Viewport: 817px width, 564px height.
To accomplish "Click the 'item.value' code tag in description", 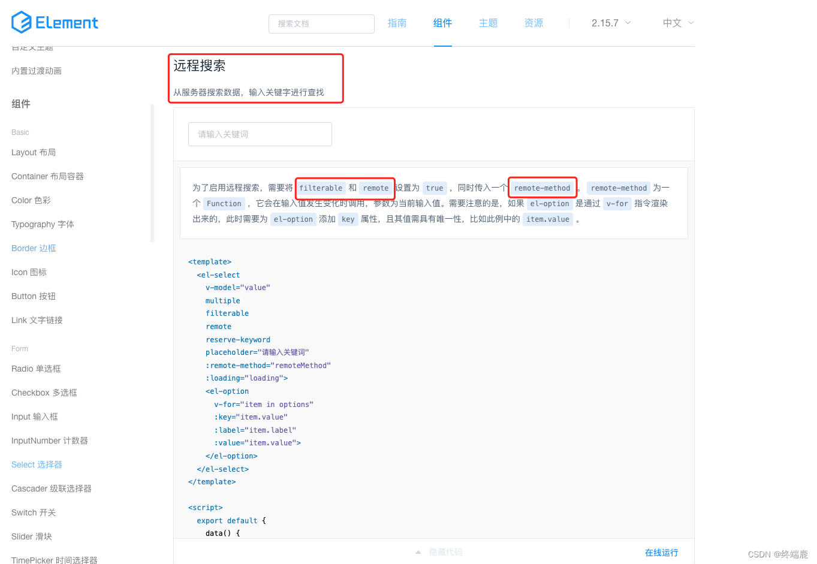I will click(x=548, y=219).
